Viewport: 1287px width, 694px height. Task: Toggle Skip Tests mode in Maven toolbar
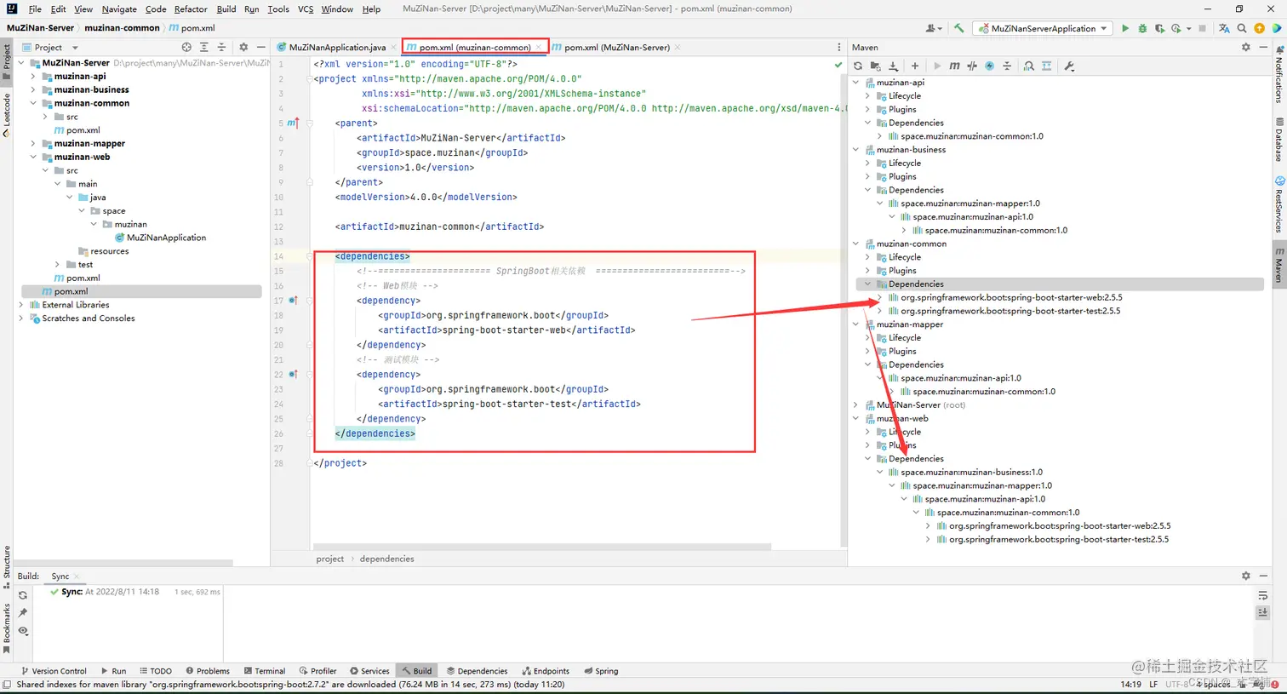[x=989, y=66]
